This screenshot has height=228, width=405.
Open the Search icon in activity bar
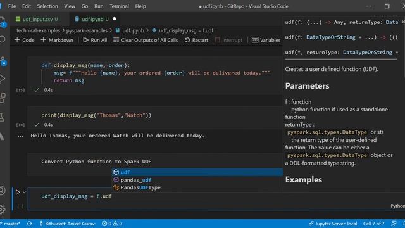2,39
